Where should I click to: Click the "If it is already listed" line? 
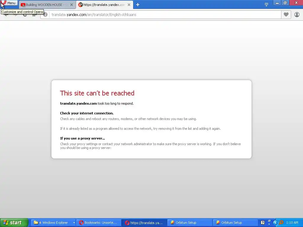click(140, 129)
